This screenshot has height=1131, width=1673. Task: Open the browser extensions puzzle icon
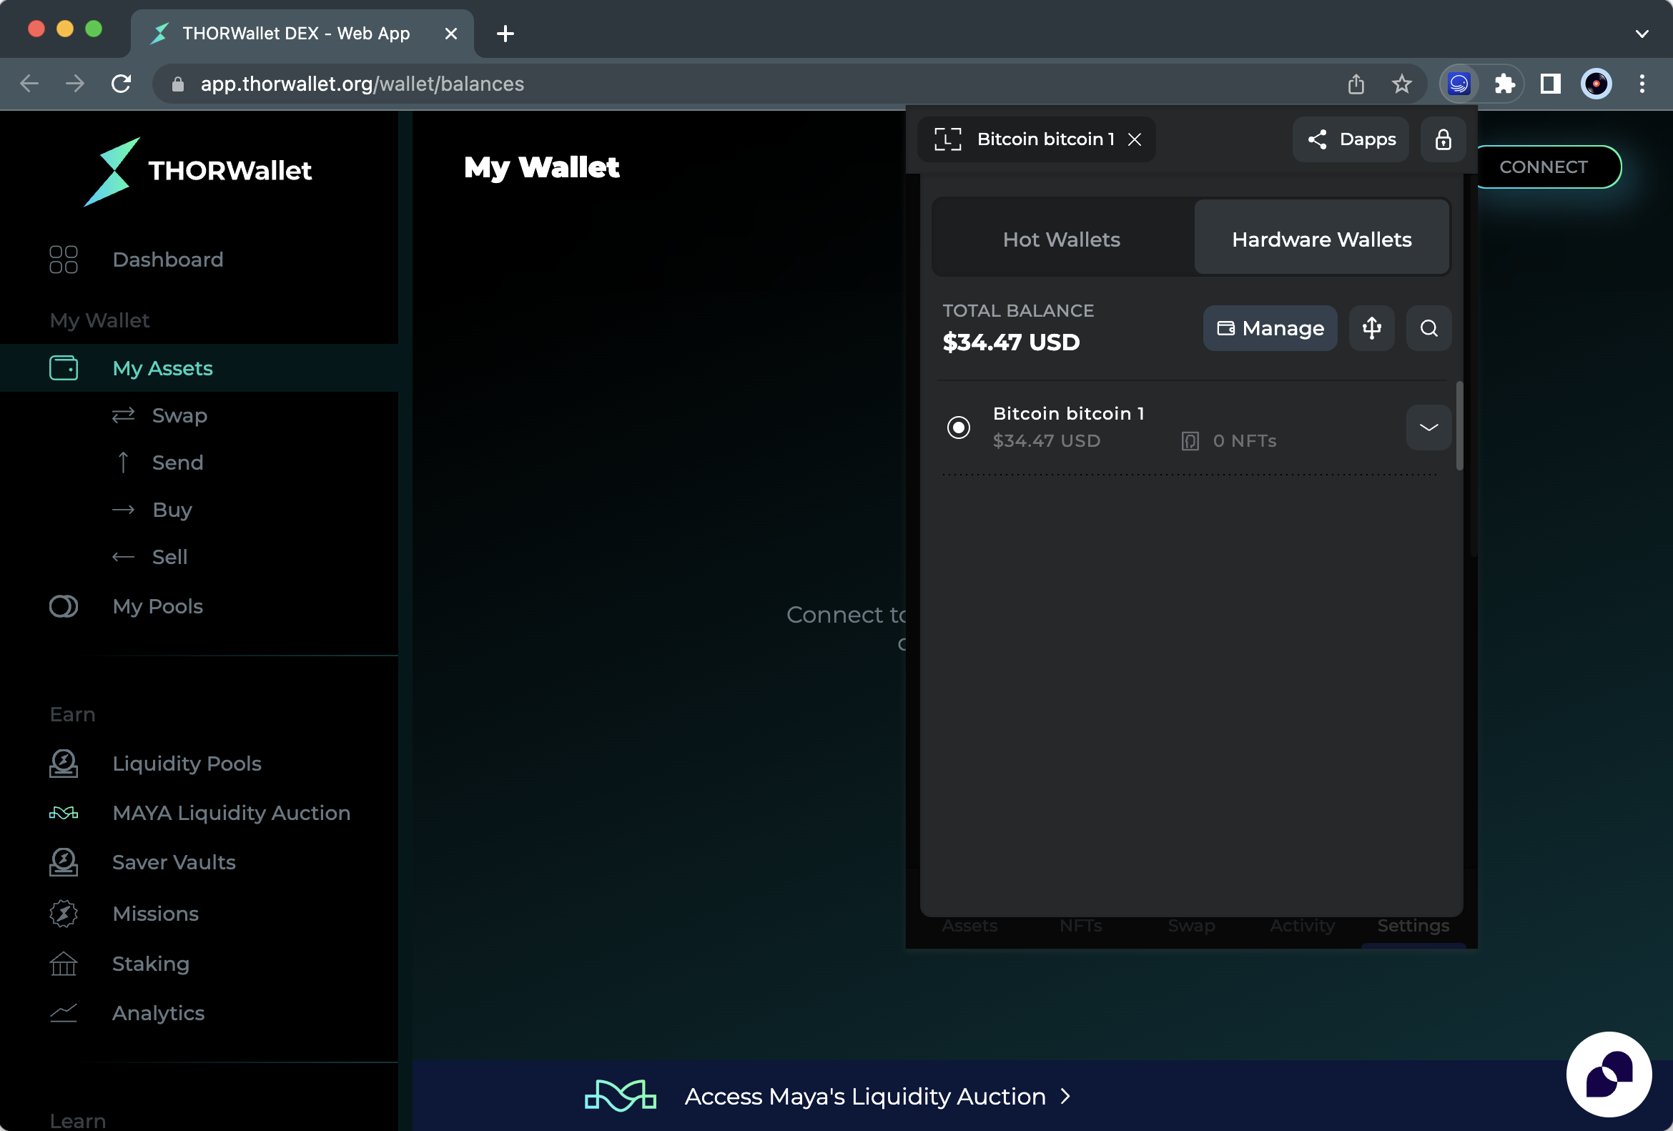[x=1504, y=84]
